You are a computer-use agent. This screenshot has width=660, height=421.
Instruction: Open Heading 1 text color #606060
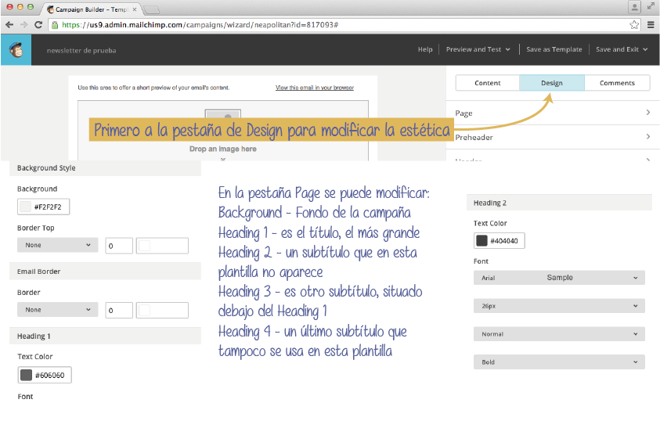[45, 375]
